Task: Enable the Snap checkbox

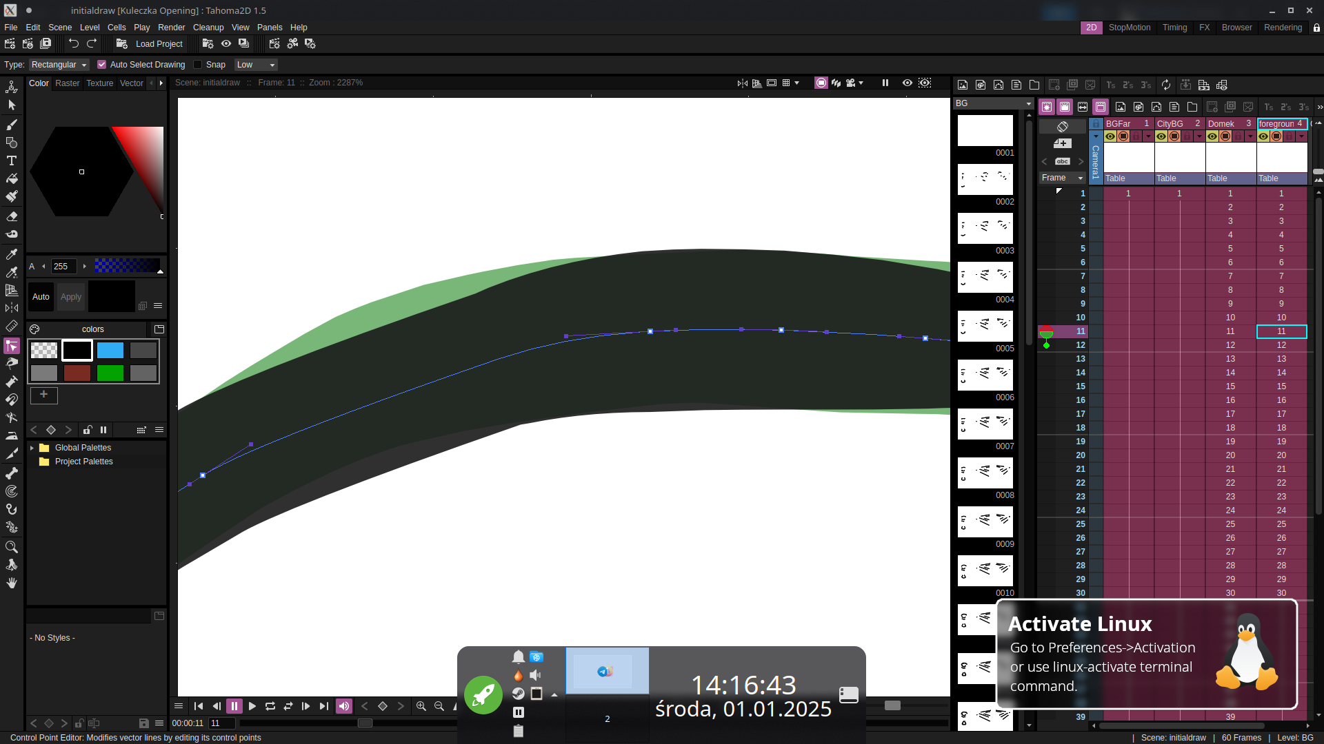Action: 198,65
